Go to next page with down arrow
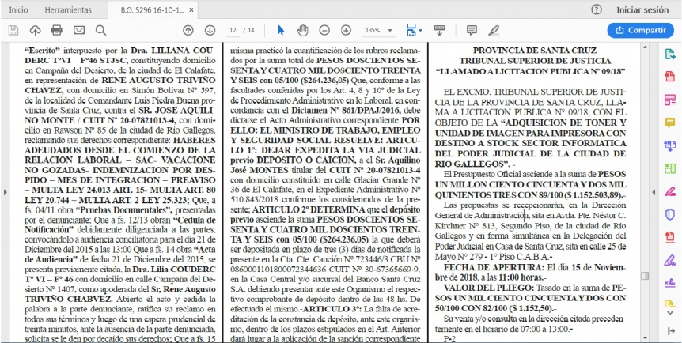Screen dimensions: 682x343 click(x=210, y=30)
